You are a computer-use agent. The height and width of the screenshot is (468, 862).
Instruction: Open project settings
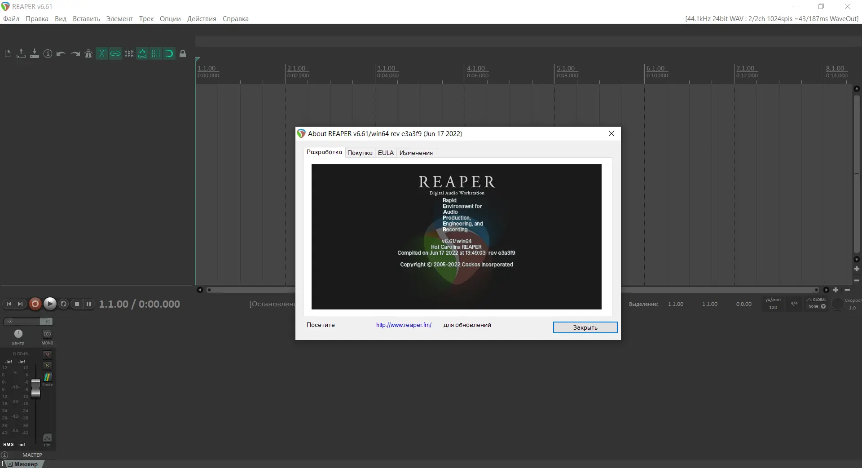tap(48, 53)
